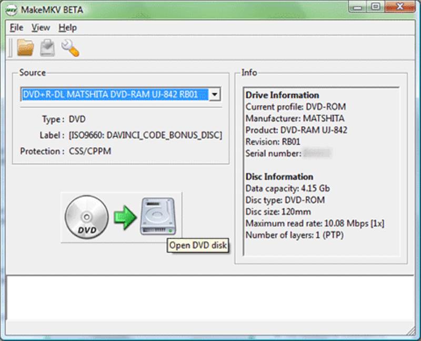Click the dropdown arrow next to the drive name
421x341 pixels.
(215, 94)
